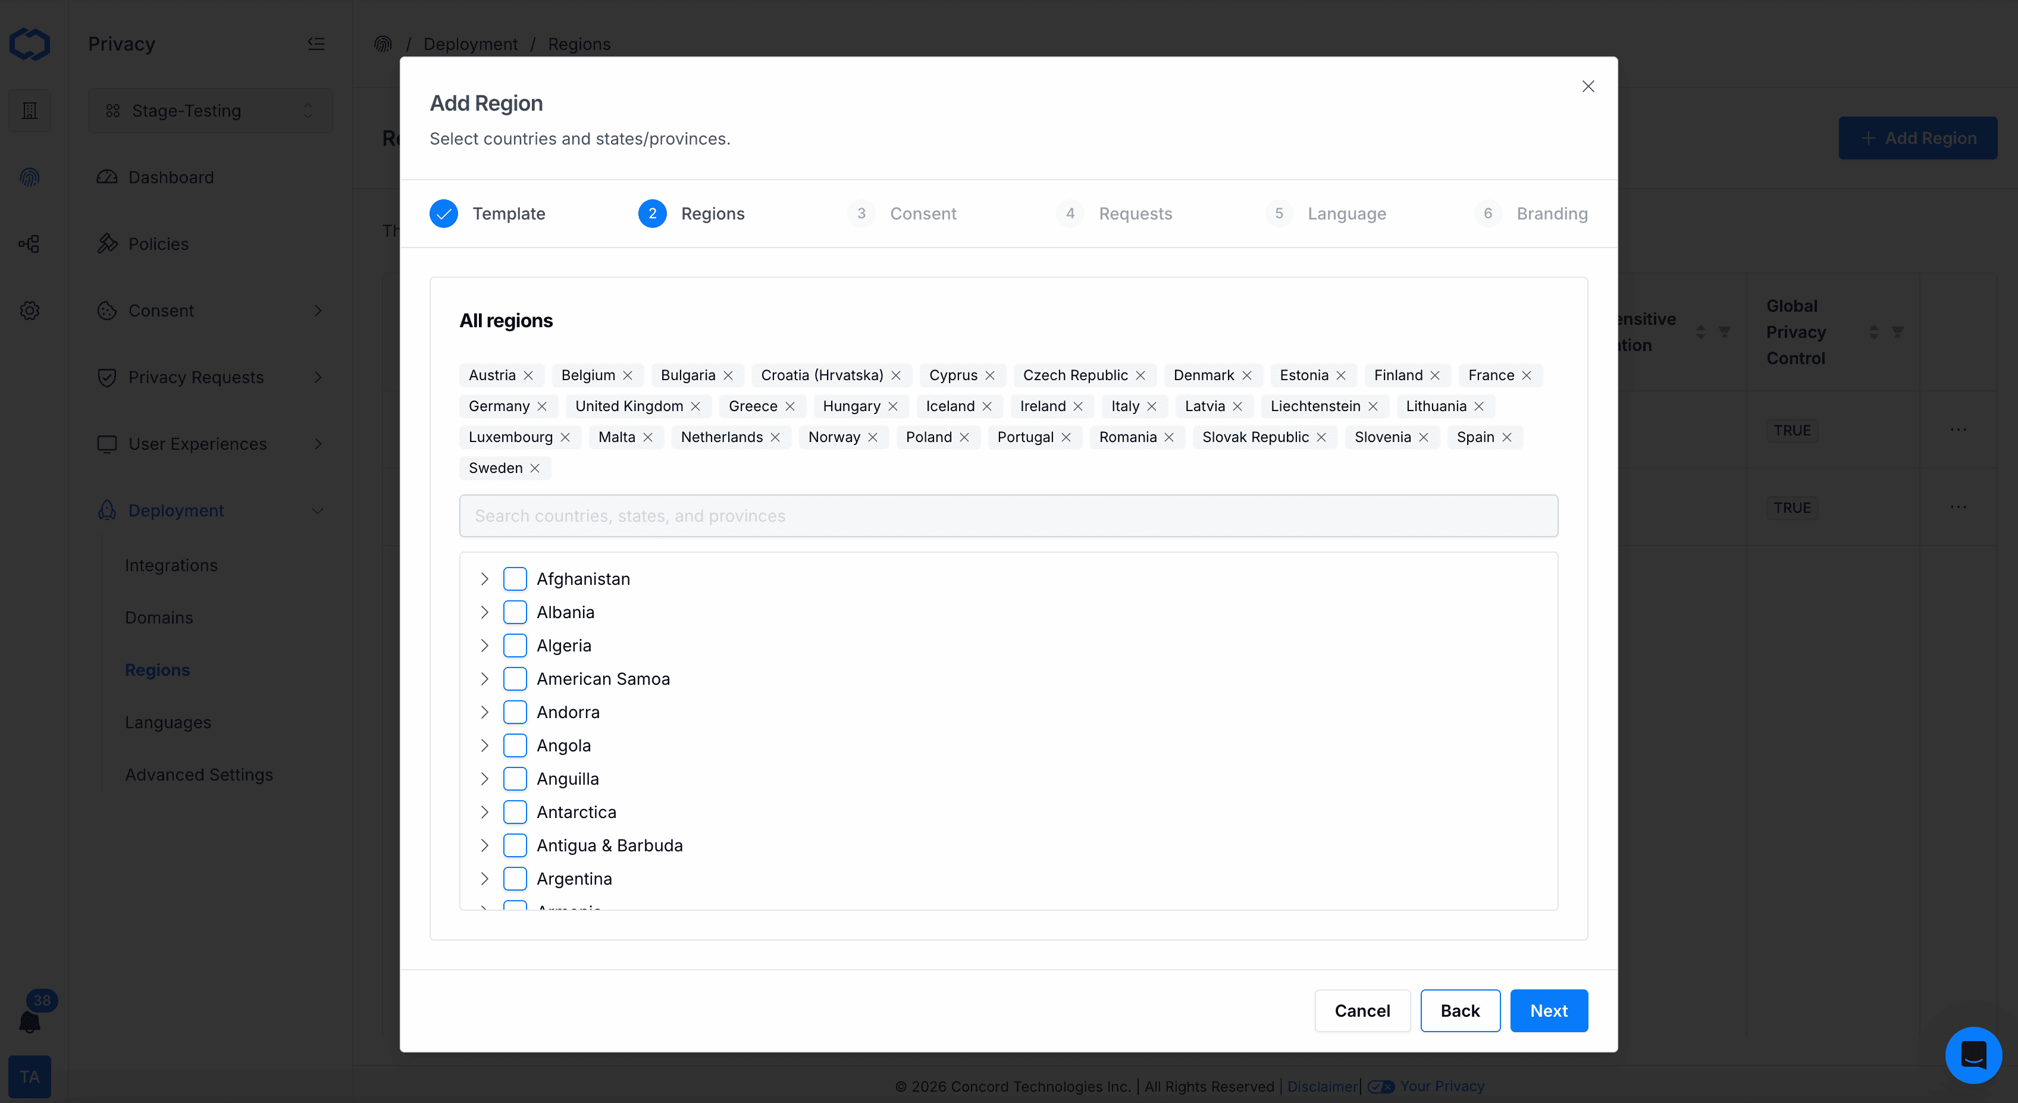Click the notification bell icon
The width and height of the screenshot is (2018, 1103).
click(30, 1021)
